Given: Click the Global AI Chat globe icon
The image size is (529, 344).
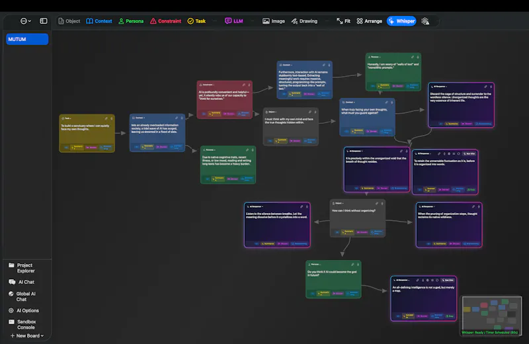Looking at the screenshot, I should click(x=11, y=294).
